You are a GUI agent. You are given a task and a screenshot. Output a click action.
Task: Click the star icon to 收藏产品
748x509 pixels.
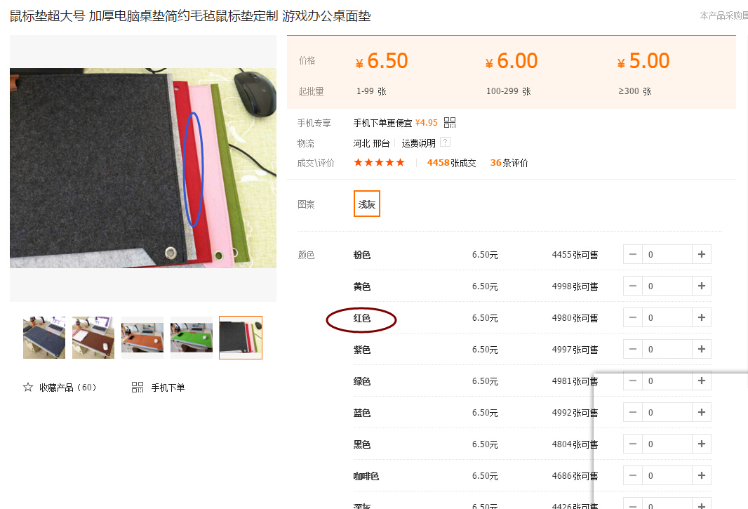[28, 388]
